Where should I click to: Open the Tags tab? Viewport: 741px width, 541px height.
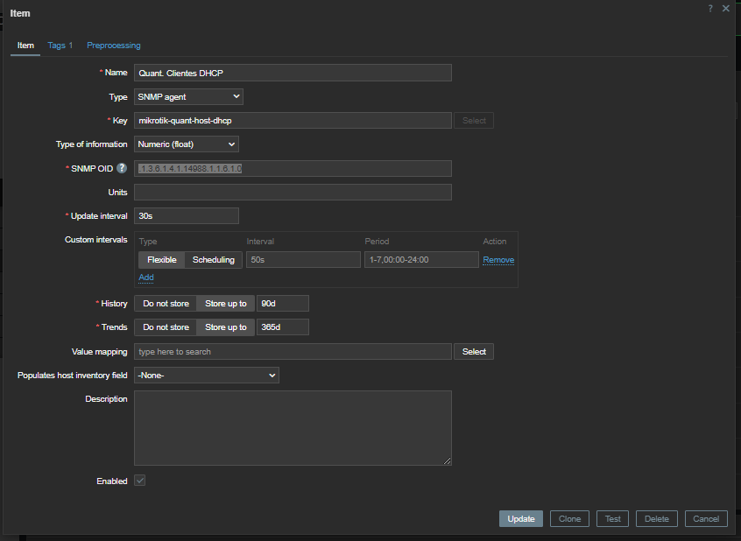pos(60,46)
